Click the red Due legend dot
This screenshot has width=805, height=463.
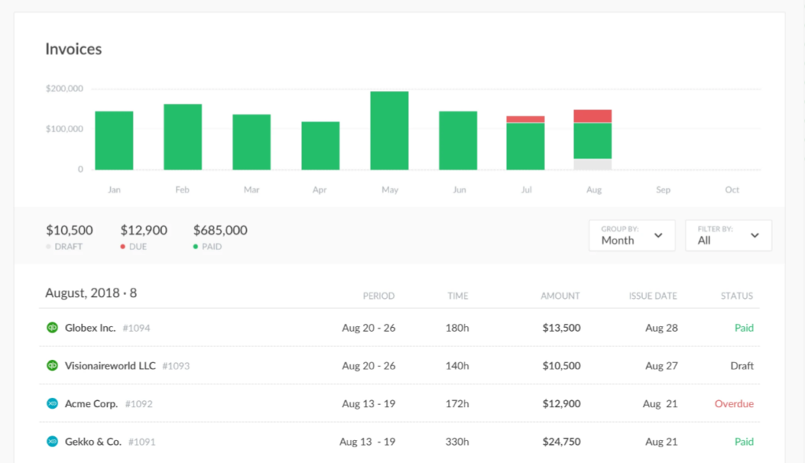pyautogui.click(x=123, y=247)
